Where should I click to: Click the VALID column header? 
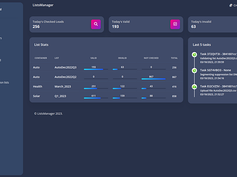pyautogui.click(x=93, y=58)
